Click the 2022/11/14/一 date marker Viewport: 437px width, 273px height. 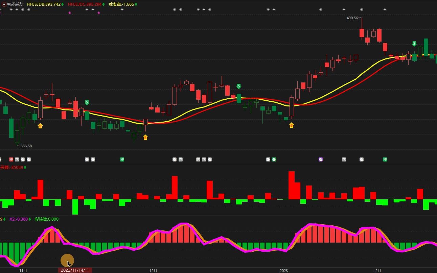(75, 270)
